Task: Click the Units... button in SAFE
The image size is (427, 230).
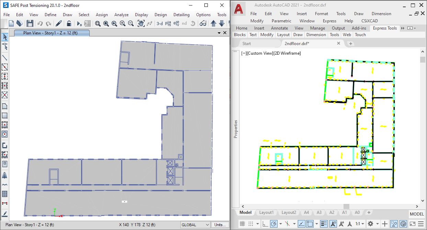Action: 220,224
